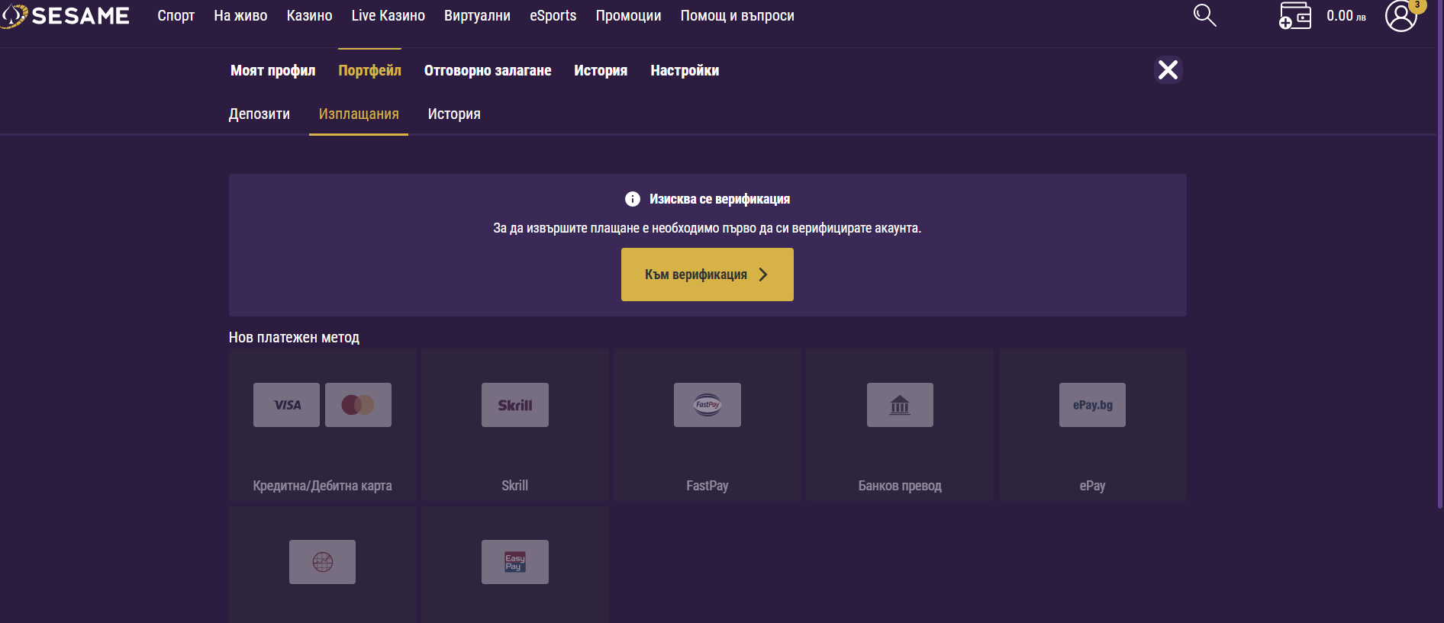
Task: Open the Казино menu item
Action: pos(309,16)
